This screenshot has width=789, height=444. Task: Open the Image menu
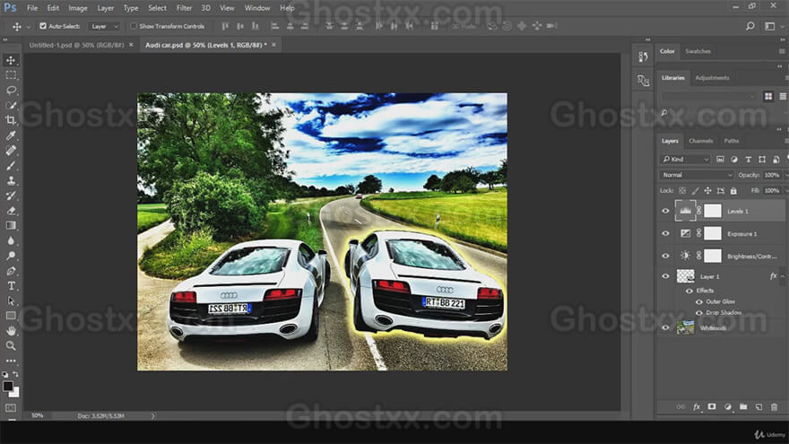(78, 8)
